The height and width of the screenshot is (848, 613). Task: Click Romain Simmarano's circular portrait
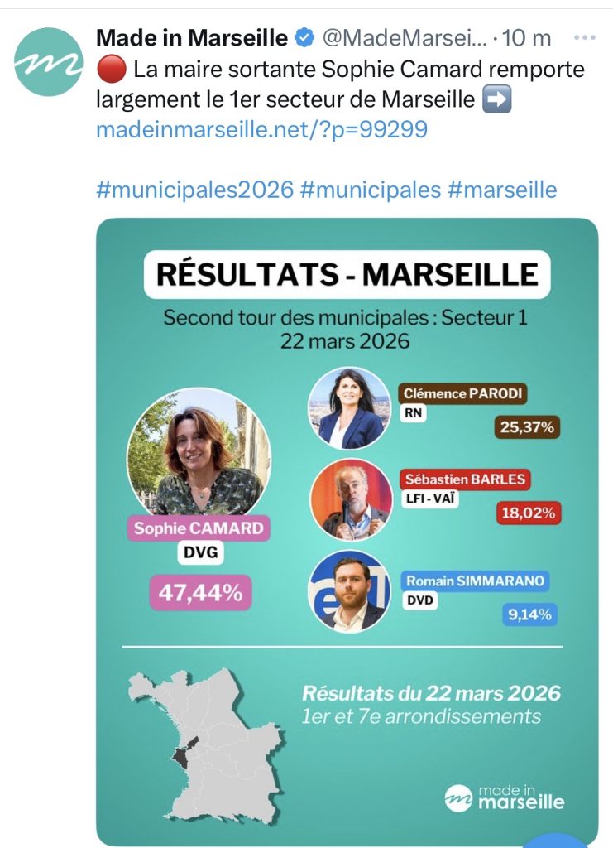350,591
